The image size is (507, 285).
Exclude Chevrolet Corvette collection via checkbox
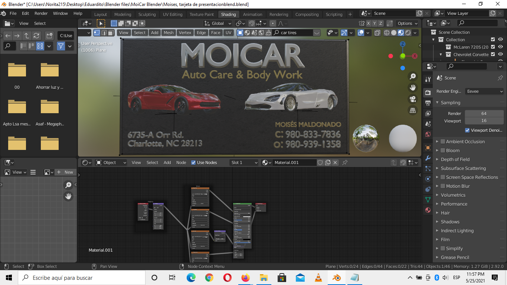point(493,55)
